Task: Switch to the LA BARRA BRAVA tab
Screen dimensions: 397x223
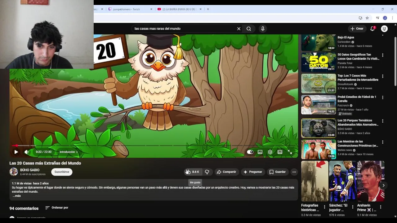Action: [180, 9]
